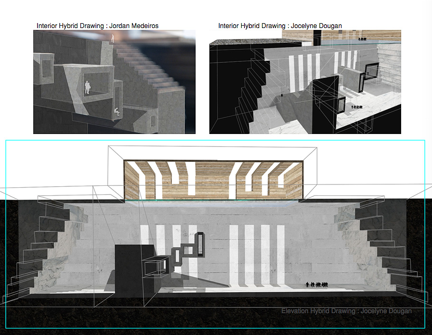Click caption 'Interior Hybrid Drawing : Jordan Medeiros'
Image resolution: width=432 pixels, height=335 pixels.
click(97, 26)
